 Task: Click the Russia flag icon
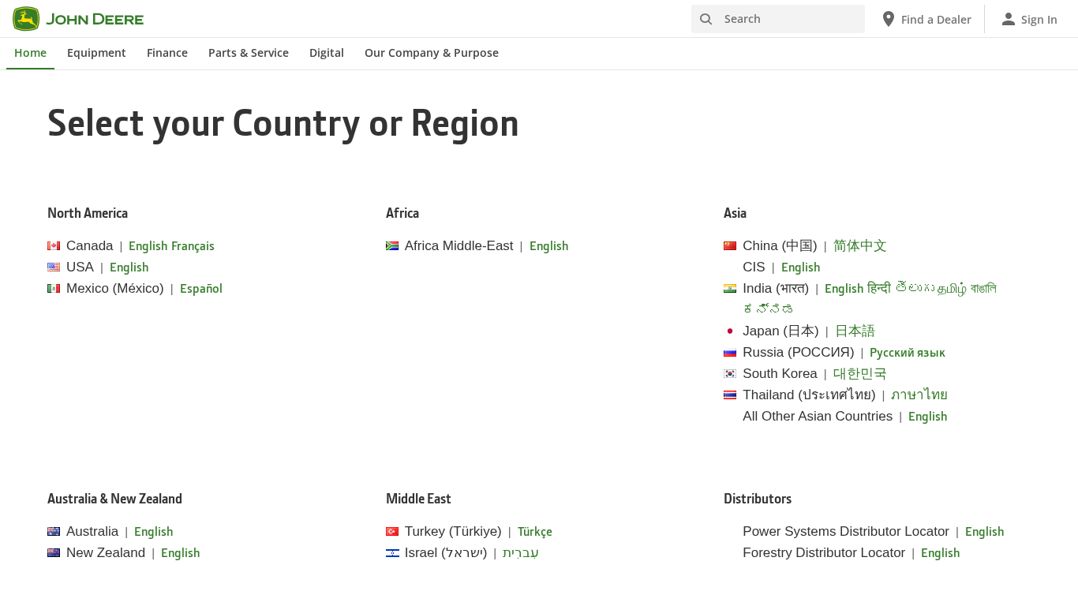(730, 353)
